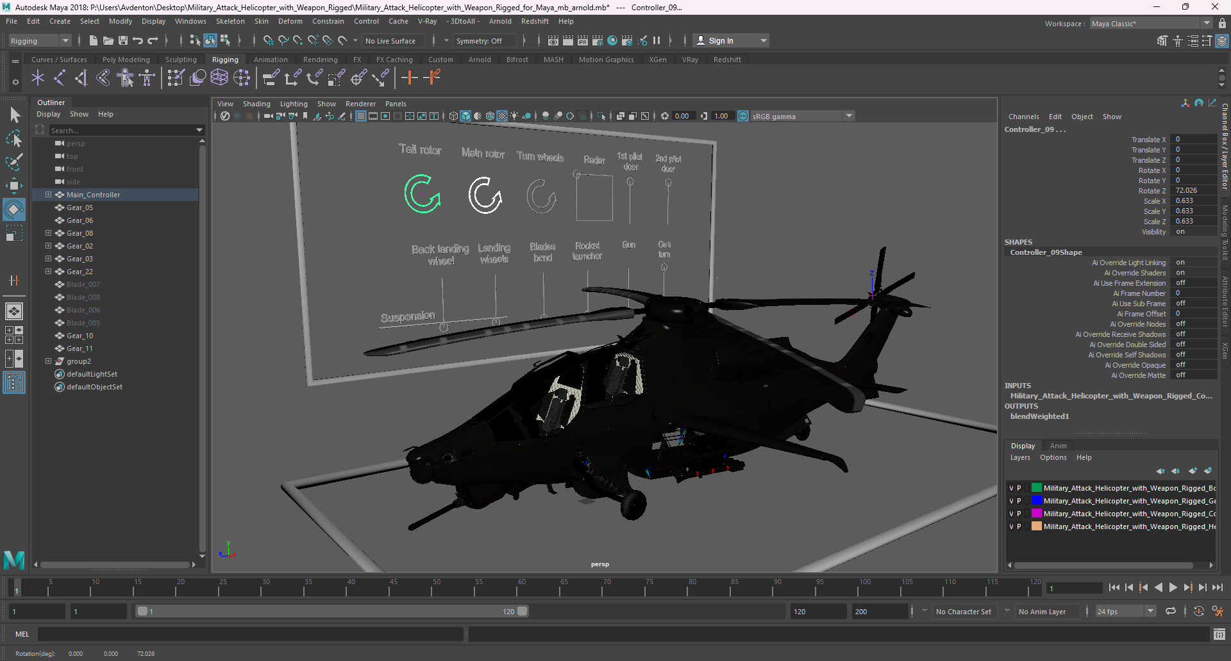Click the Create IK Handle shelf icon
This screenshot has height=661, width=1231.
[81, 78]
